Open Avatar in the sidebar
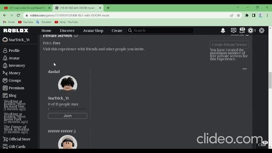This screenshot has width=272, height=153. [11, 58]
